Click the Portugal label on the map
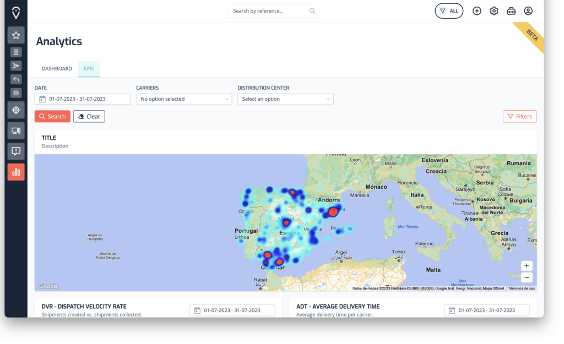564x344 pixels. pos(246,231)
